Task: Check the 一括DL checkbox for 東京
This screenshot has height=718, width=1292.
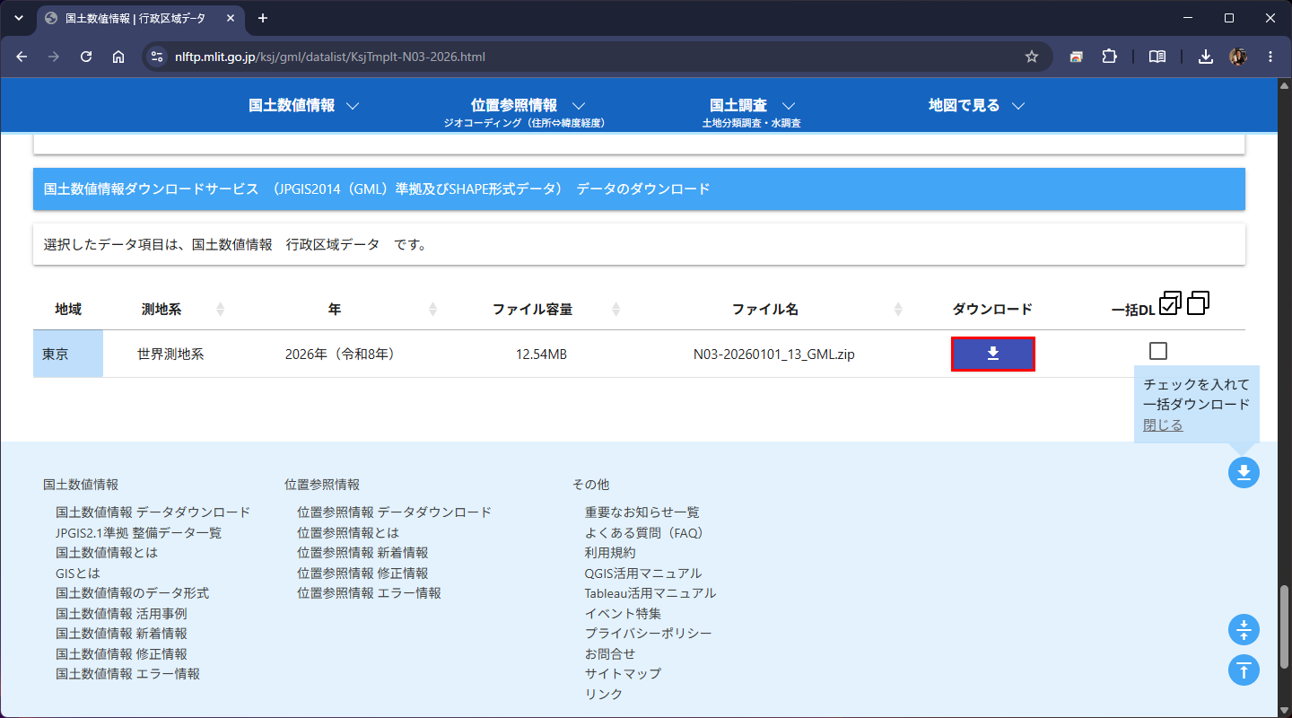Action: (1158, 351)
